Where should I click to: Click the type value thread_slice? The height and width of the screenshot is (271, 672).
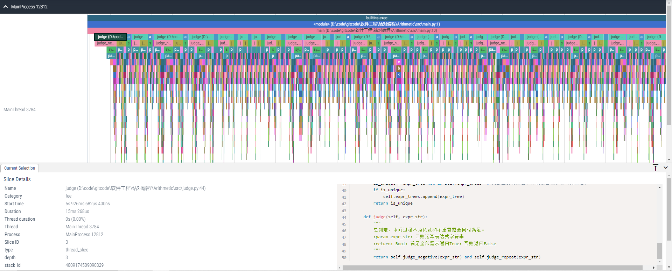pos(77,250)
